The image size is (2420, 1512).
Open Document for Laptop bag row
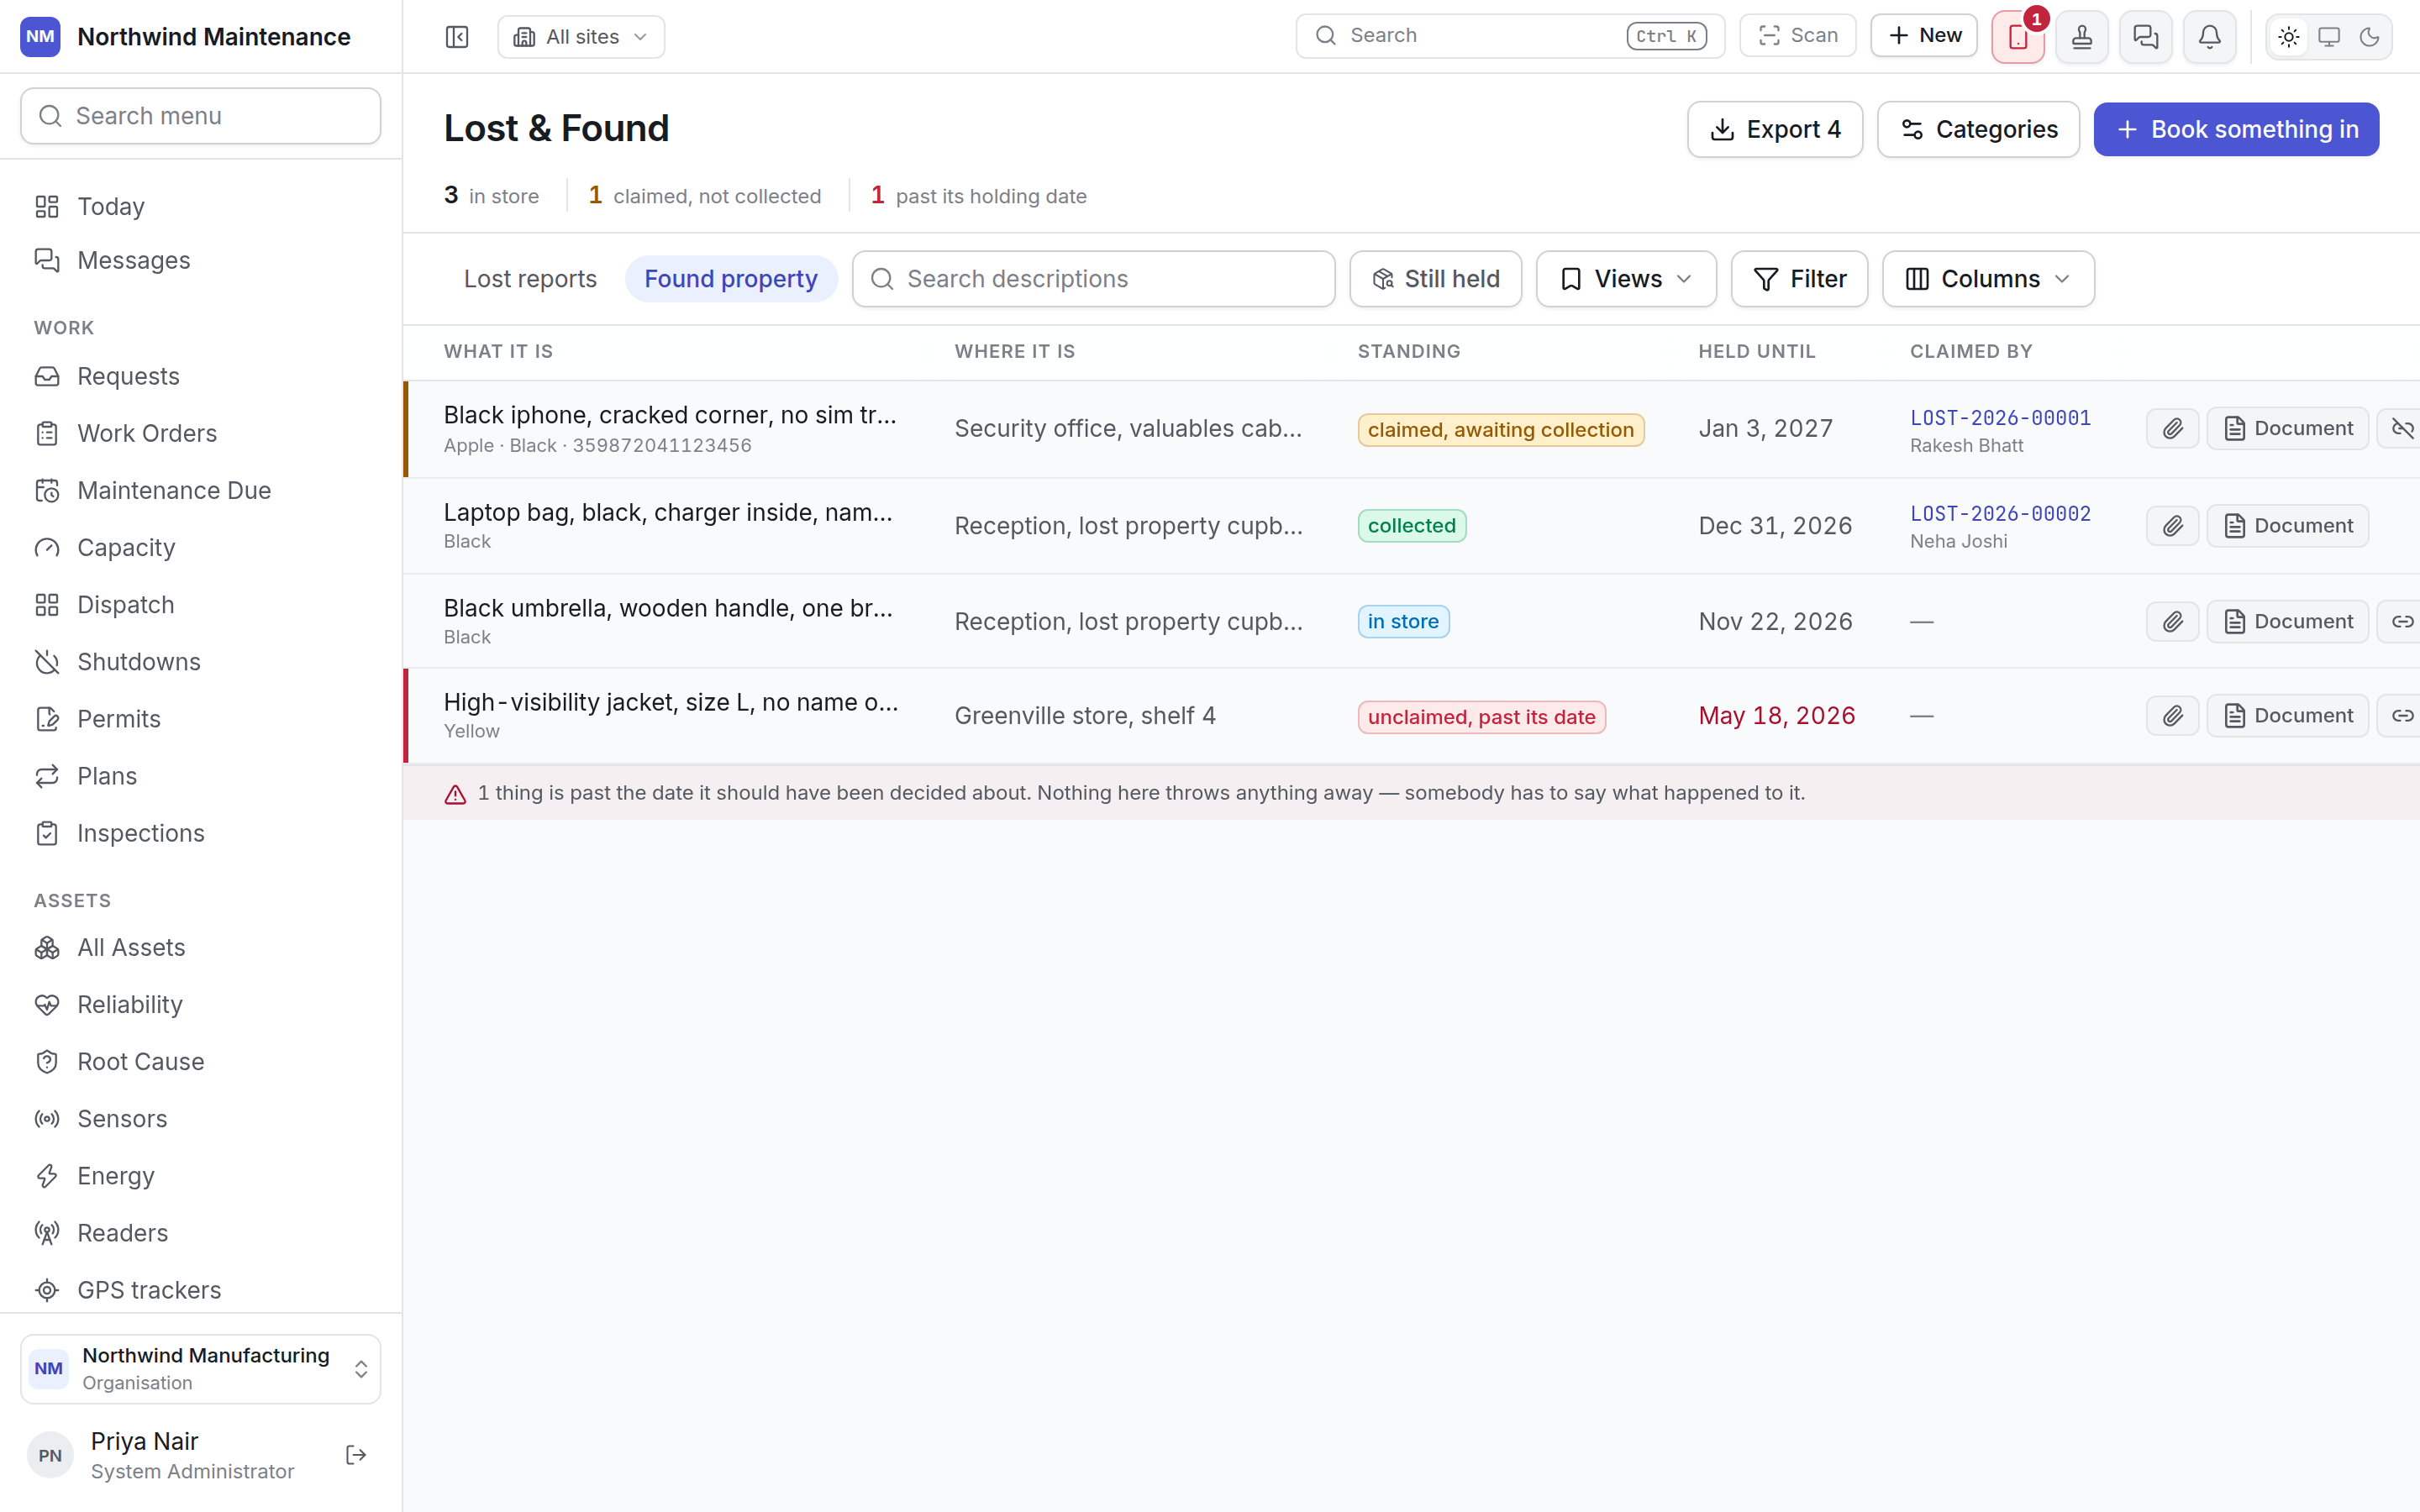click(2288, 526)
